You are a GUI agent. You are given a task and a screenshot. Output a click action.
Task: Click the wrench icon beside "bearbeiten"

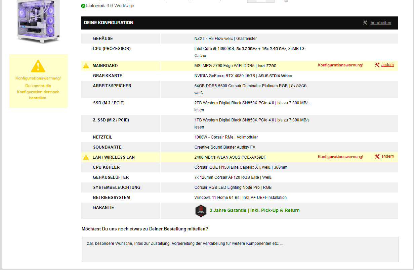(x=365, y=23)
